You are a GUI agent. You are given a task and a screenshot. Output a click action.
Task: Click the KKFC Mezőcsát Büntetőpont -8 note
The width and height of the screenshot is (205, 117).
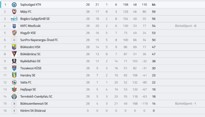point(185,26)
